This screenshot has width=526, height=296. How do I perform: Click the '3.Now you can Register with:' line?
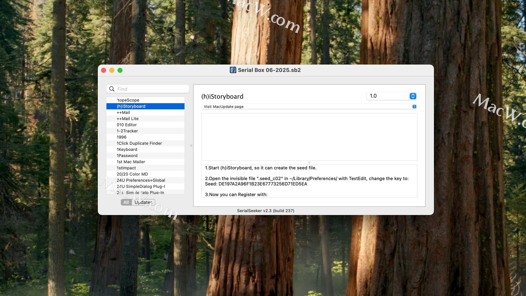(236, 195)
